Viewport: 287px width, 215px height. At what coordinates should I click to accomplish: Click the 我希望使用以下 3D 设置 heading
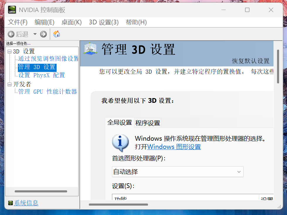[x=137, y=100]
